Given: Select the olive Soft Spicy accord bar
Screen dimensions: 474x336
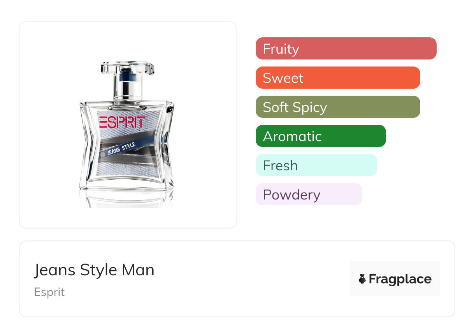Looking at the screenshot, I should 338,107.
